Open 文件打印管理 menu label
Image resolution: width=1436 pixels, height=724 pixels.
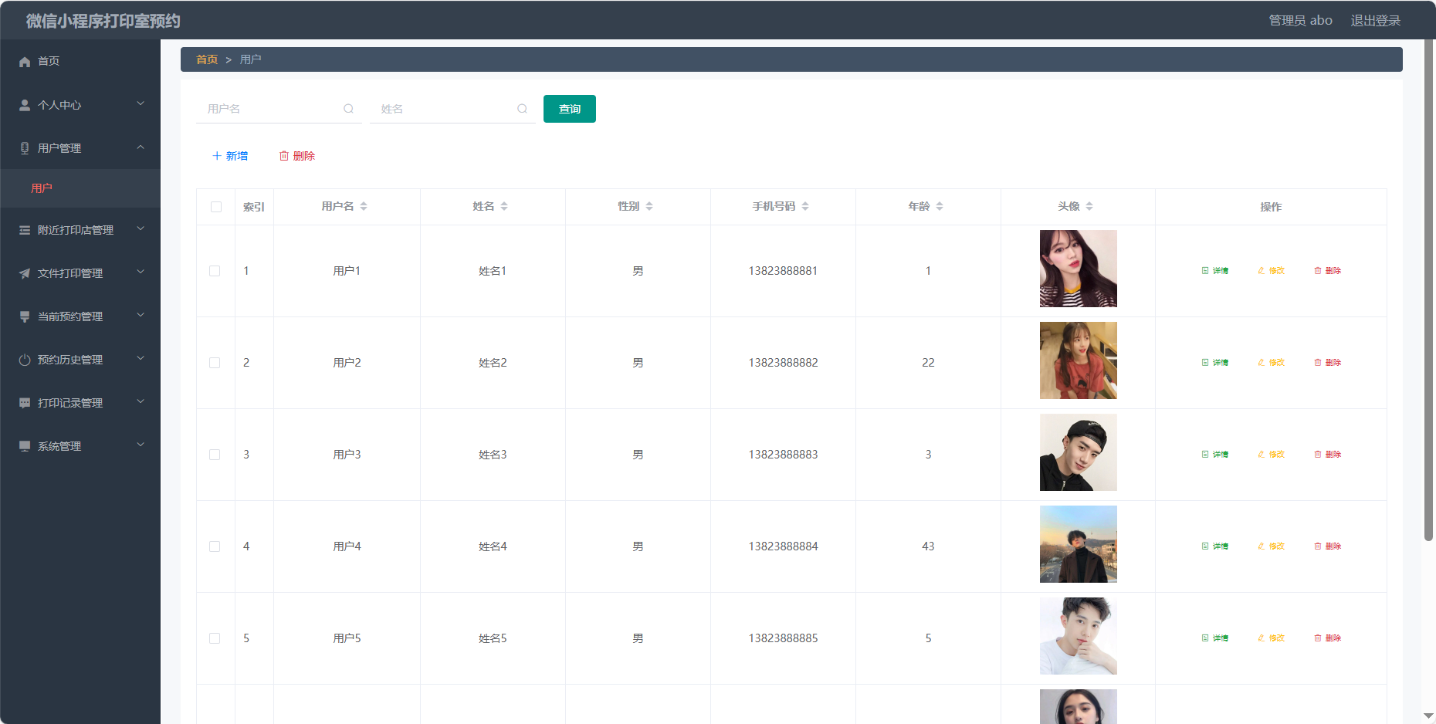pyautogui.click(x=70, y=273)
